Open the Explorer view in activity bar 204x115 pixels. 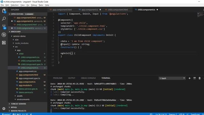pos(4,11)
